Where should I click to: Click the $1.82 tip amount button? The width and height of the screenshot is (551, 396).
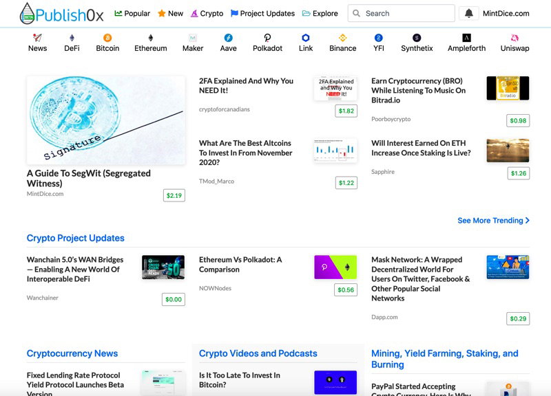pyautogui.click(x=346, y=111)
